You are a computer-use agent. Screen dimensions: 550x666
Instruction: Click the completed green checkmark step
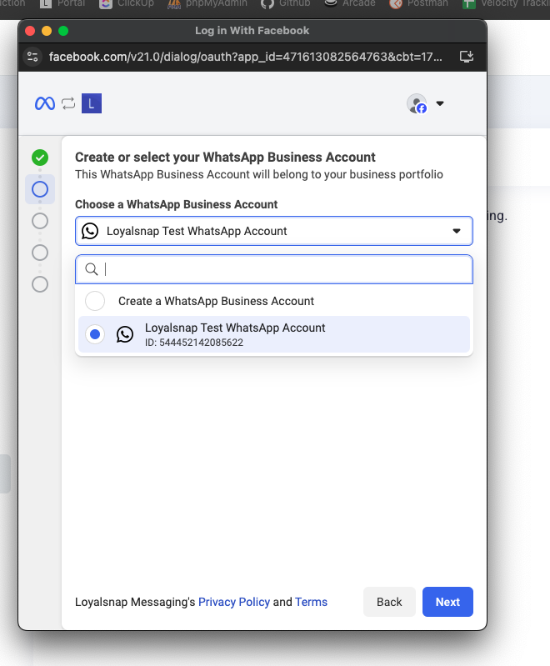(x=40, y=158)
